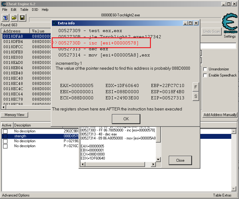Open the Memory View button
This screenshot has width=239, height=199.
pos(15,115)
